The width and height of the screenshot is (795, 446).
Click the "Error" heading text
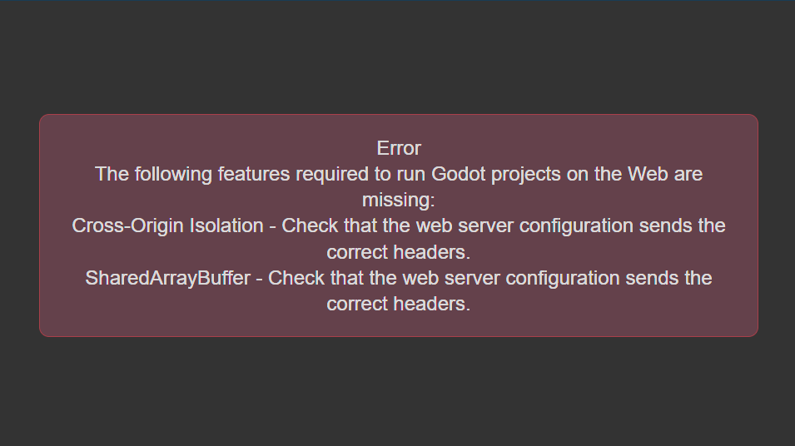point(399,148)
